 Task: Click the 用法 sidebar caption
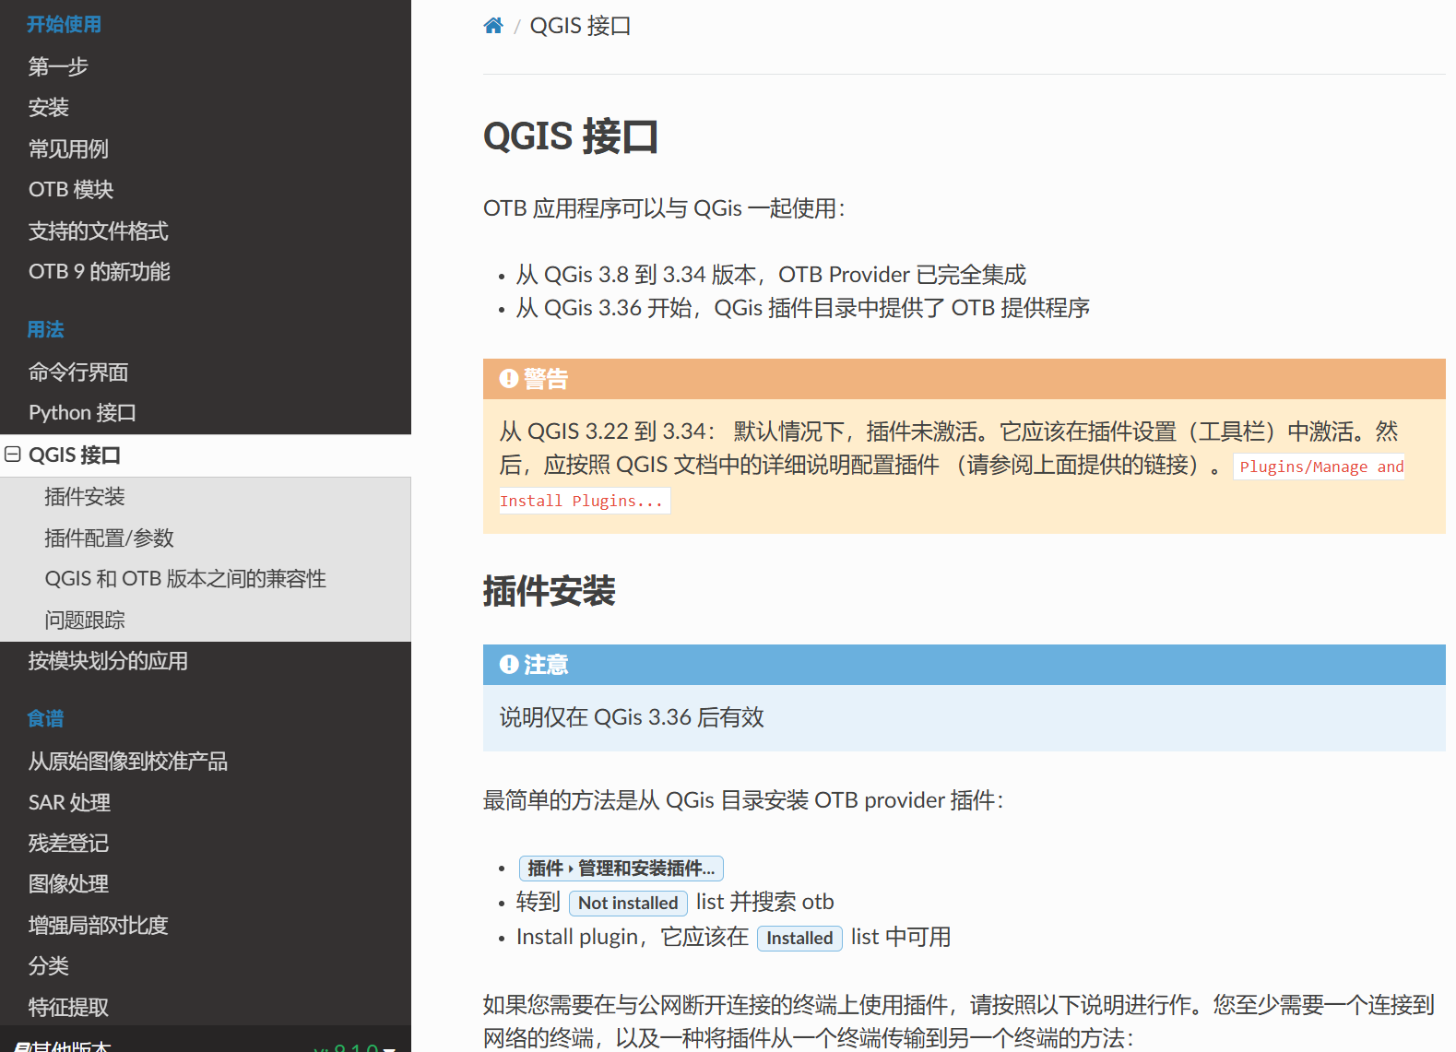(x=45, y=330)
